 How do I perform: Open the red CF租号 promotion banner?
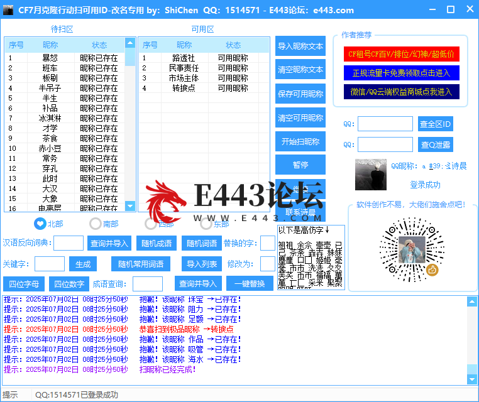point(402,54)
